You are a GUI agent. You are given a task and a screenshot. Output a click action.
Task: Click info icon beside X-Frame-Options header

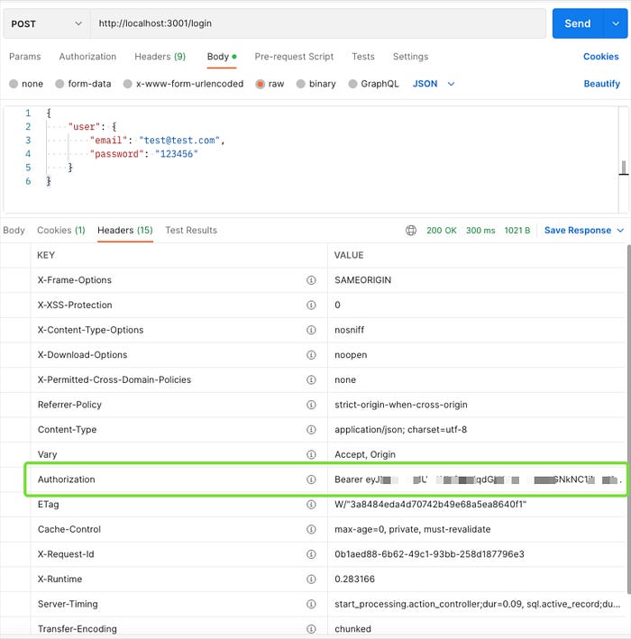(x=311, y=280)
